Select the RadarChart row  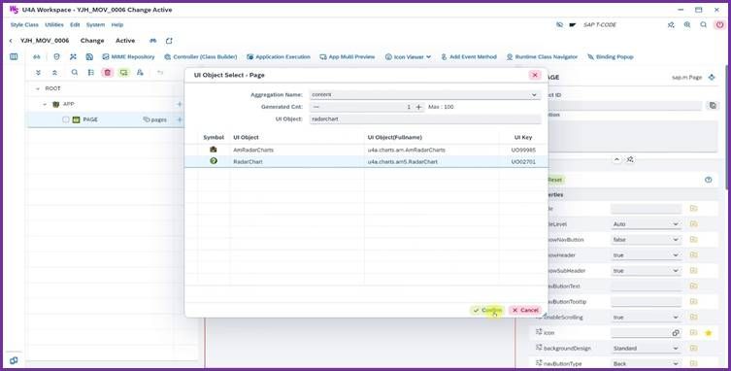click(x=366, y=162)
